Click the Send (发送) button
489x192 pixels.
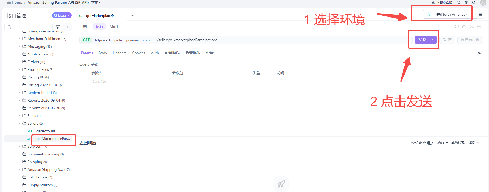(x=422, y=40)
